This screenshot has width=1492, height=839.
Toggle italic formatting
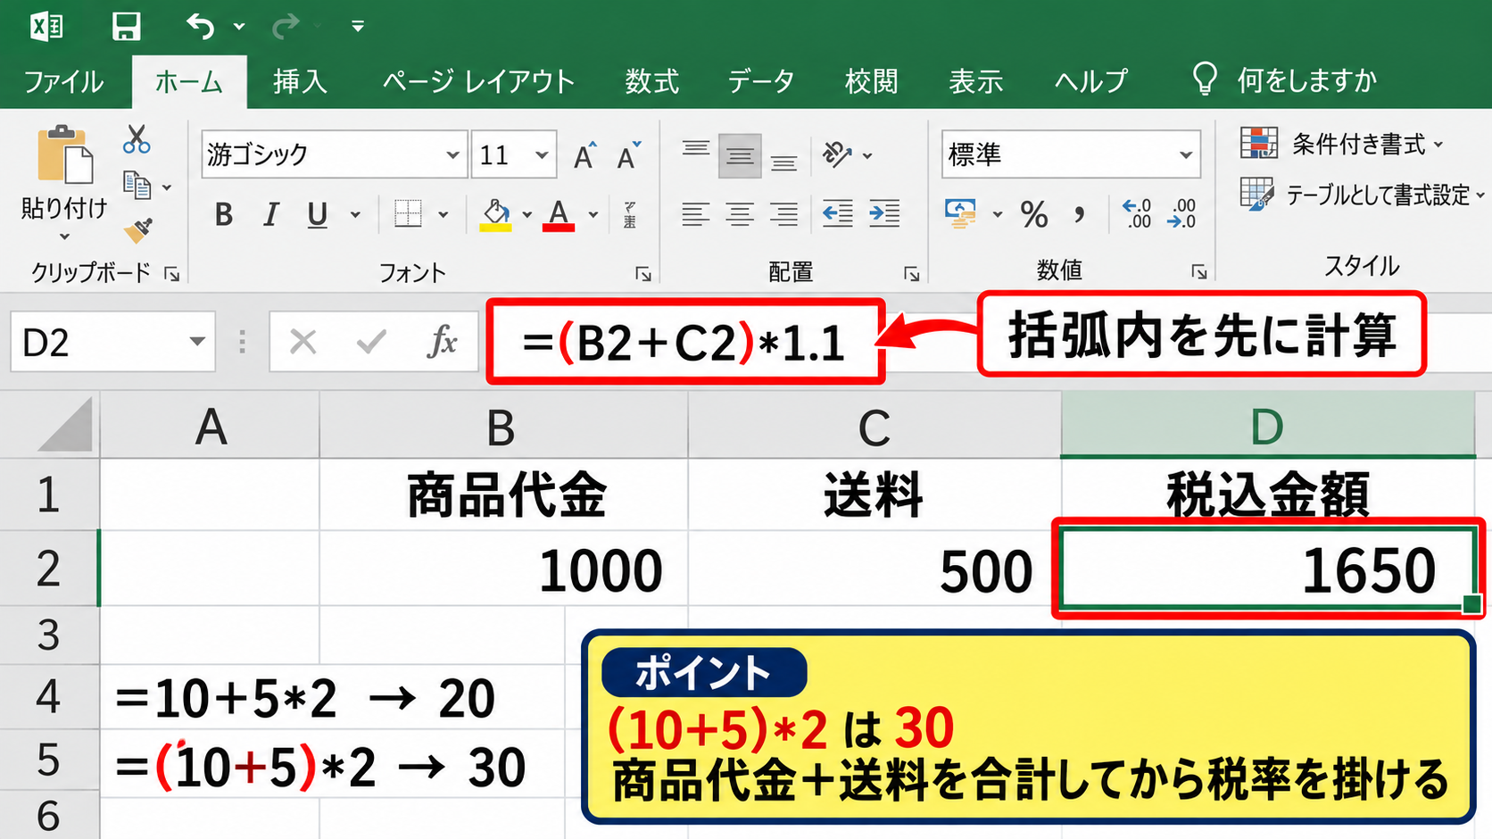pos(270,214)
